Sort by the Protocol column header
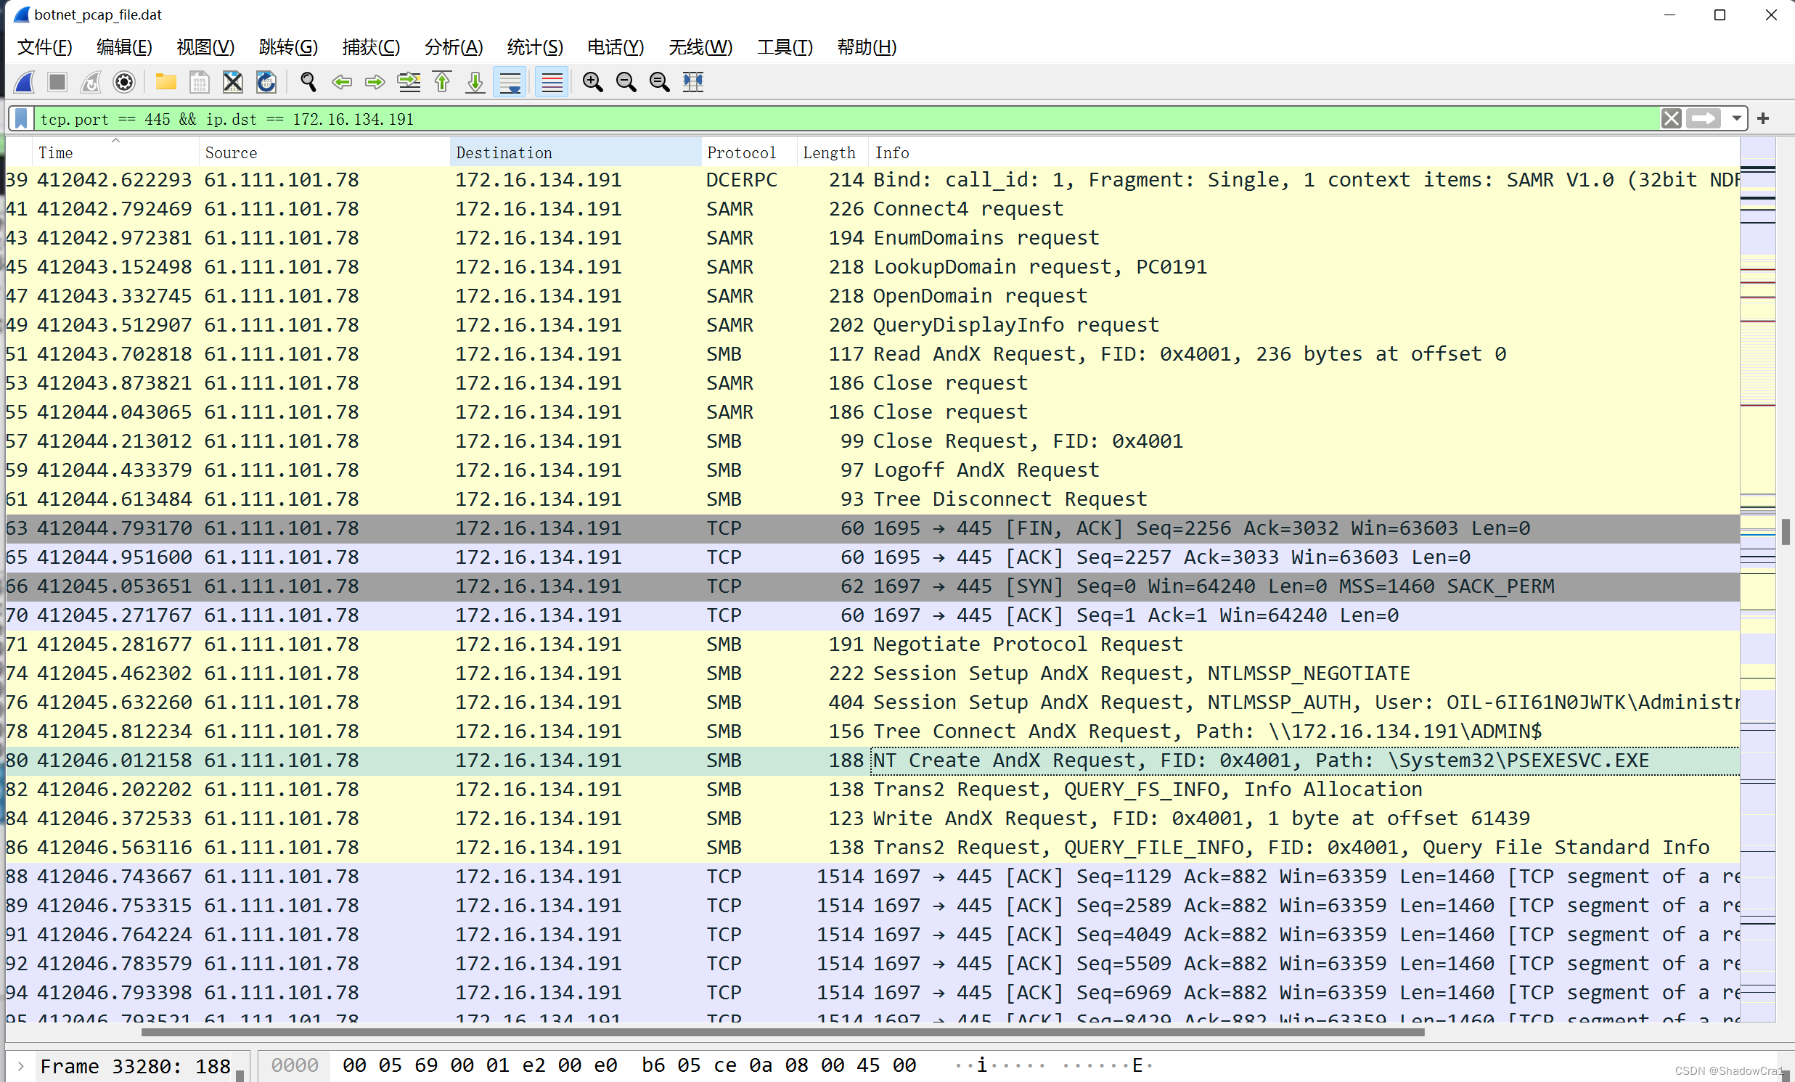1795x1082 pixels. pos(749,153)
